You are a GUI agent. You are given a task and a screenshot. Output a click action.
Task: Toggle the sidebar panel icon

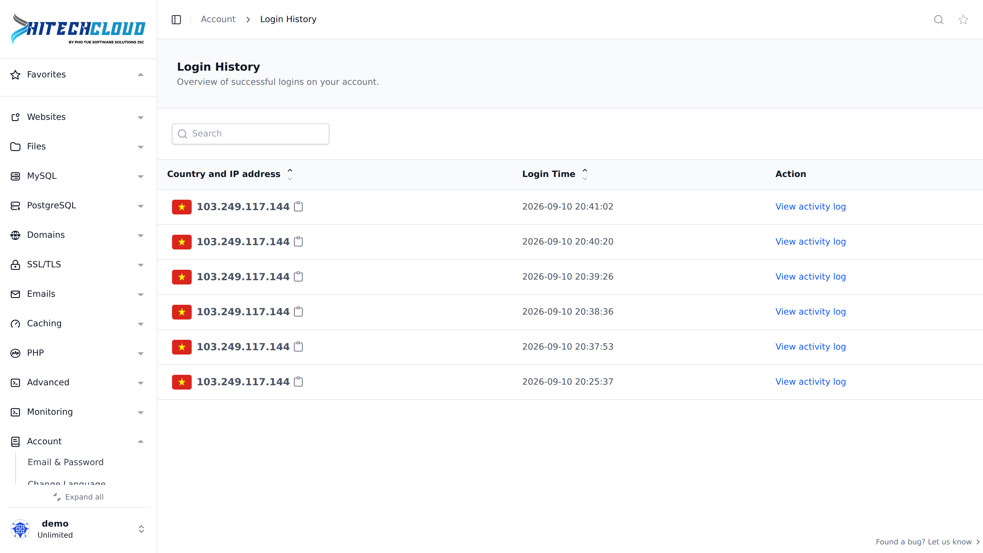coord(176,19)
